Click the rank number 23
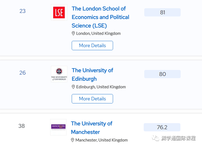This screenshot has height=147, width=202. (x=22, y=11)
